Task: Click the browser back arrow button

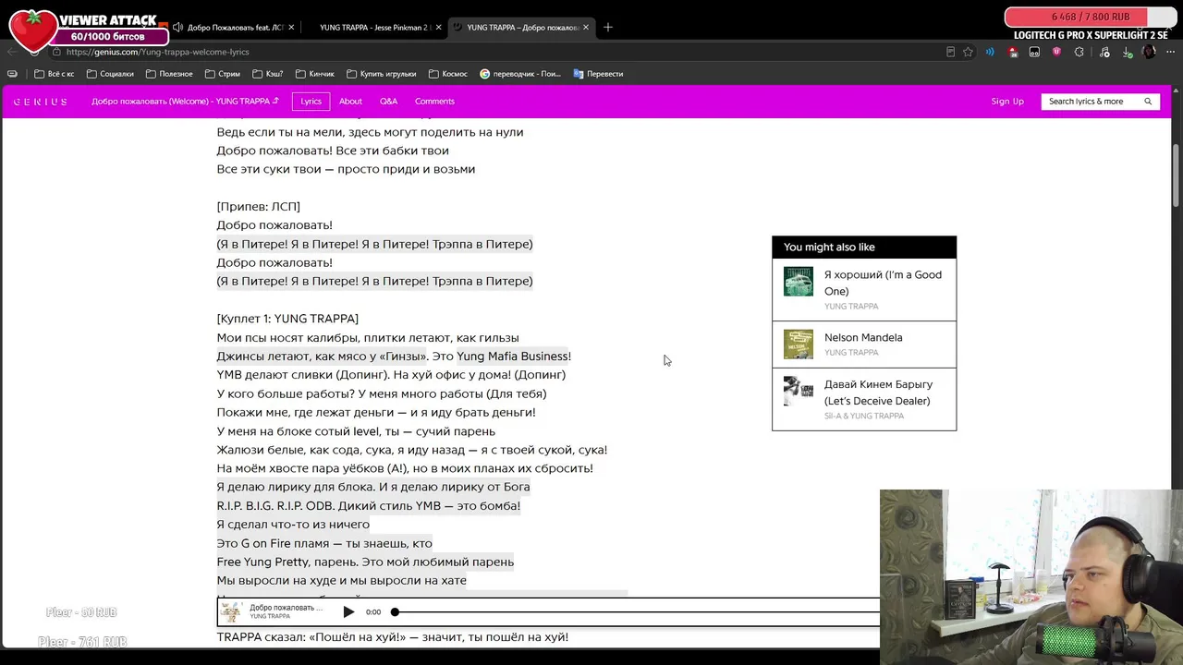Action: pos(14,52)
